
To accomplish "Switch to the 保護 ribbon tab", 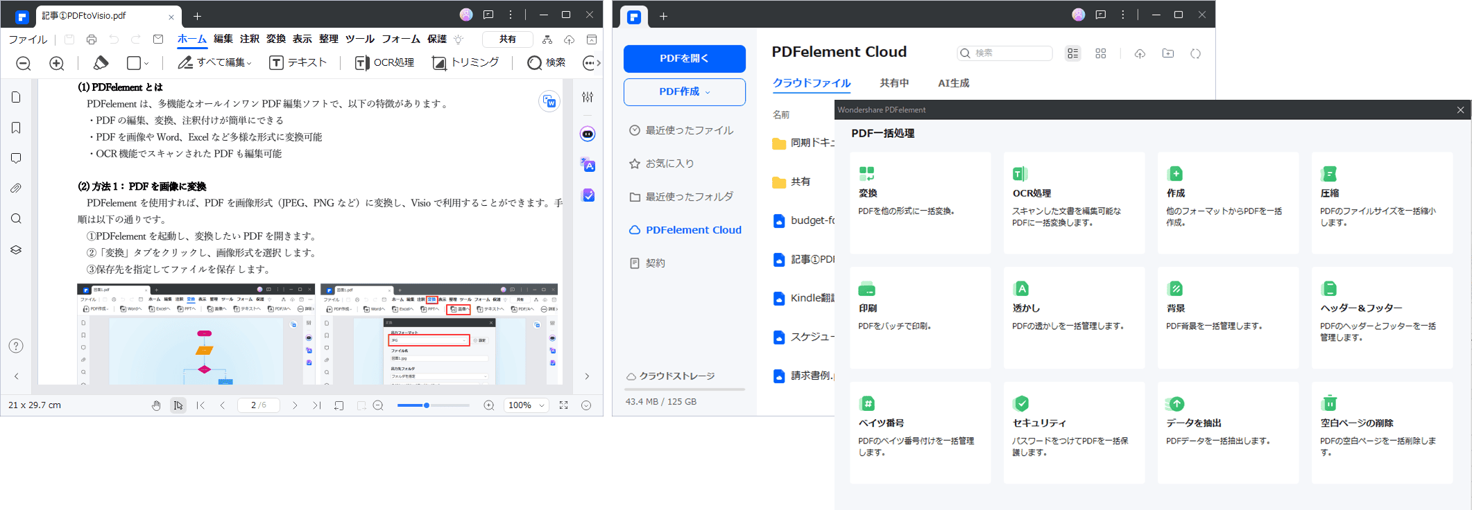I will (437, 39).
